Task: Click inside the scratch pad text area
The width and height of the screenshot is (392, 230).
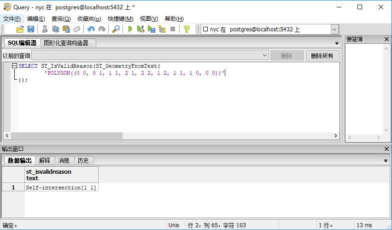Action: pyautogui.click(x=364, y=89)
